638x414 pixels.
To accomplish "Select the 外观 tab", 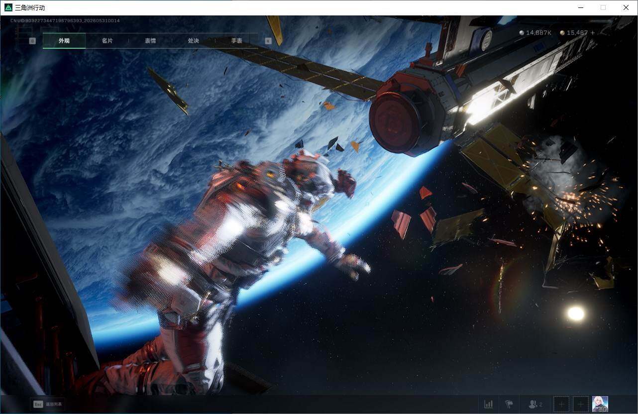I will tap(64, 41).
